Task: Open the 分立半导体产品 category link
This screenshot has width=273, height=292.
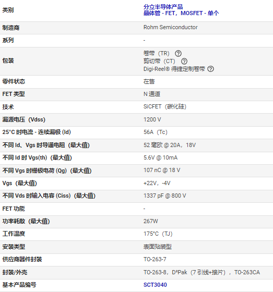Action: (x=163, y=7)
